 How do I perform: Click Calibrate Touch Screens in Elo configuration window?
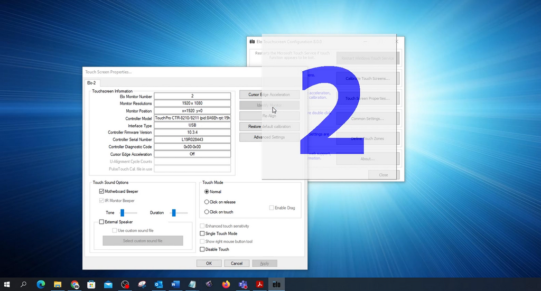[368, 78]
